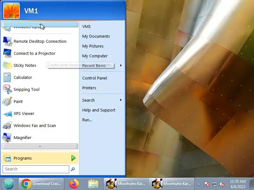254x190 pixels.
Task: Open the Calculator icon
Action: click(x=7, y=77)
